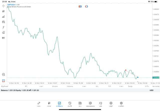160x111 pixels.
Task: Open the drawing objects shapes tool
Action: tap(3, 33)
